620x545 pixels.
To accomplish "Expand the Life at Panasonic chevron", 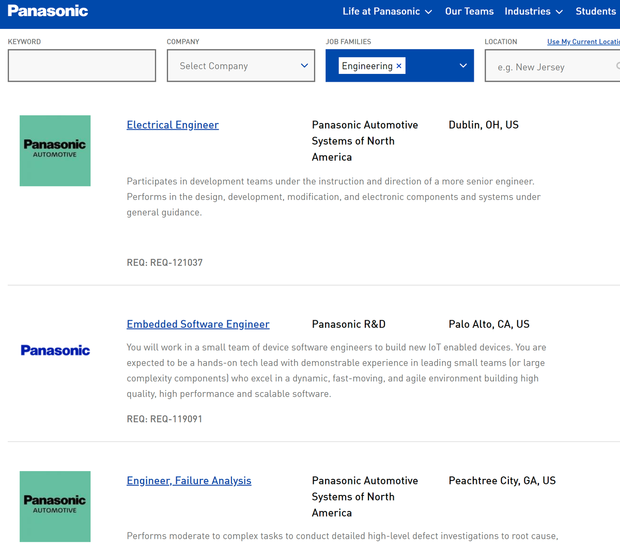I will click(x=428, y=12).
